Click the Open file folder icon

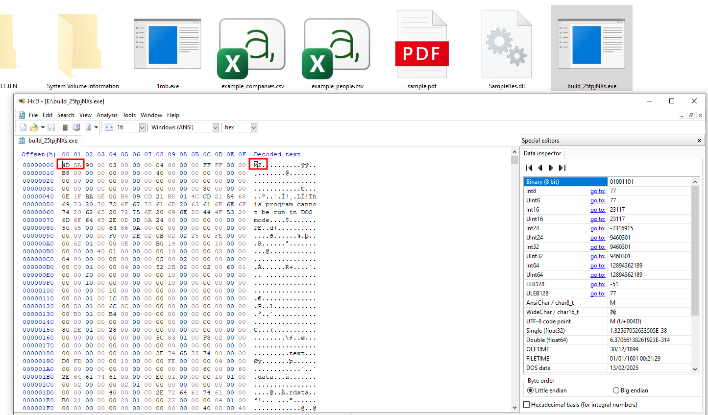coord(34,127)
